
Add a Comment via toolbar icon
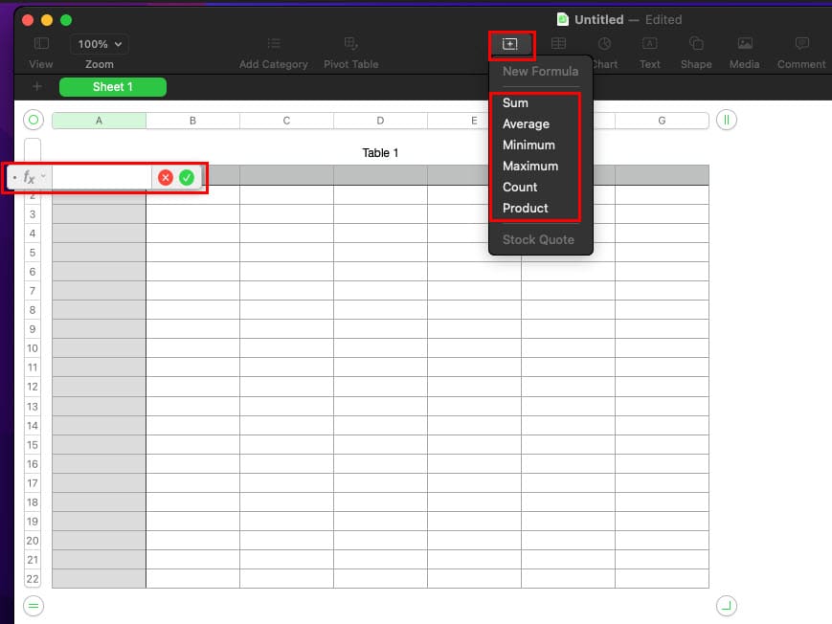801,43
